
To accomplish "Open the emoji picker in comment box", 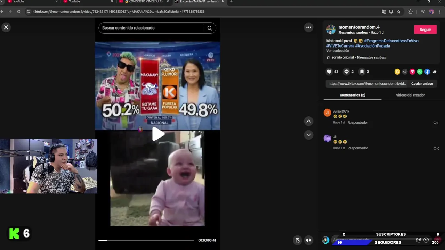I will tap(426, 240).
